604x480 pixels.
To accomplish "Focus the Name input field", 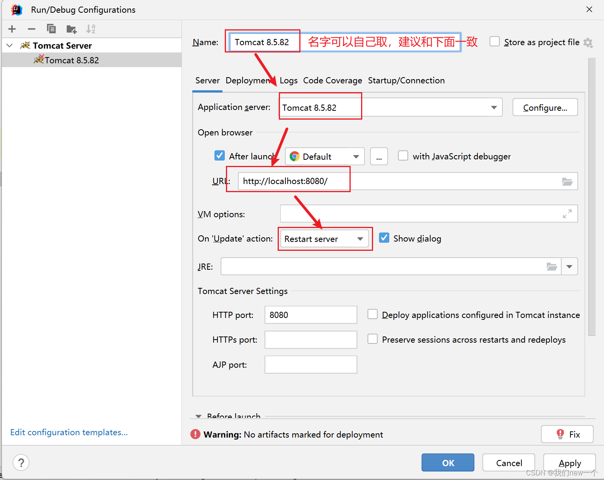I will click(345, 42).
